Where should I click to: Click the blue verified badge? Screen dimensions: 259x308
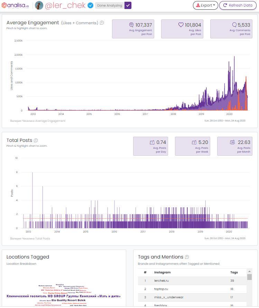[90, 6]
